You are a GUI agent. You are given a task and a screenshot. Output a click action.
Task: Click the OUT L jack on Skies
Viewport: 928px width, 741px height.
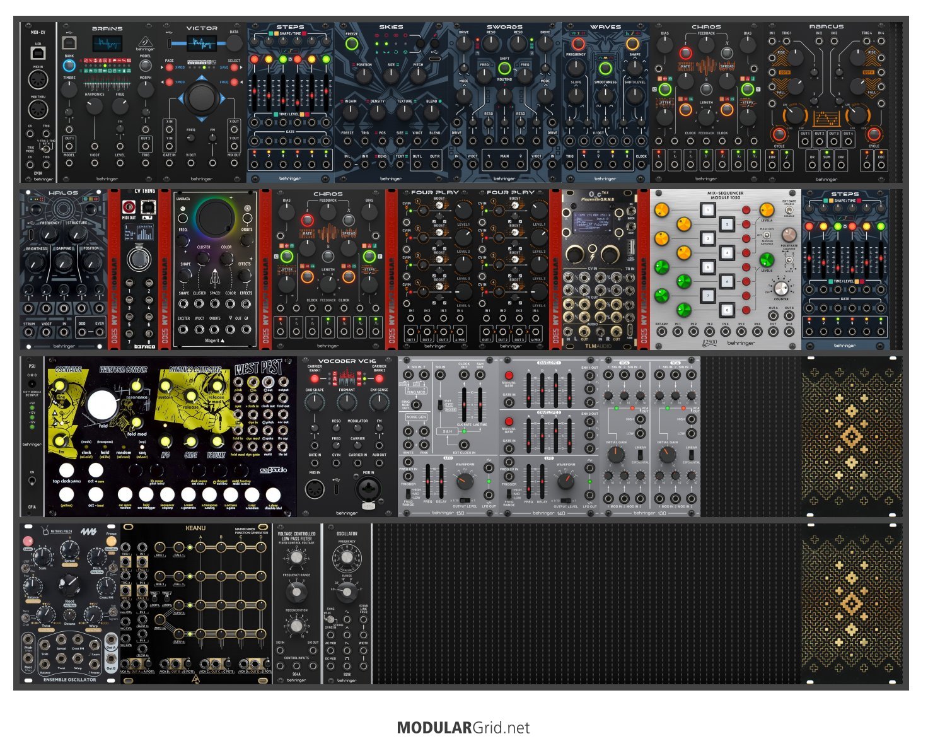pos(417,165)
